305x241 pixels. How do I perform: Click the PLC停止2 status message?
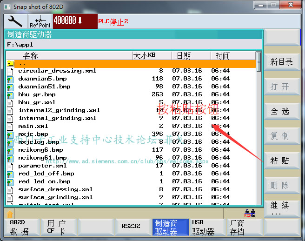[113, 22]
